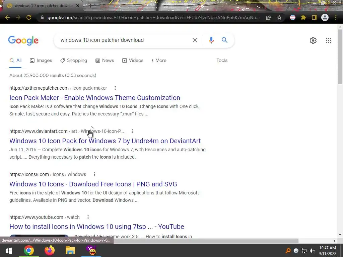
Task: Click horizontal scrollbar right arrow
Action: coord(335,241)
